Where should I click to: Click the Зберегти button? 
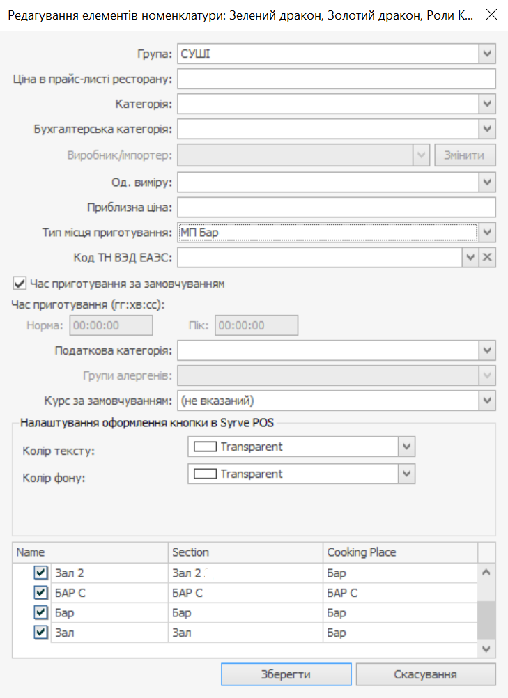(286, 674)
